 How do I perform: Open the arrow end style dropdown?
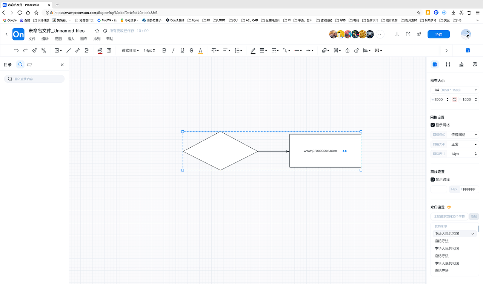click(310, 50)
